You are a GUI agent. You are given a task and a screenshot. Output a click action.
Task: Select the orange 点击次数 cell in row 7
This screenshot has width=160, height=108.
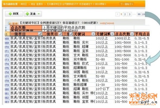coord(26,28)
